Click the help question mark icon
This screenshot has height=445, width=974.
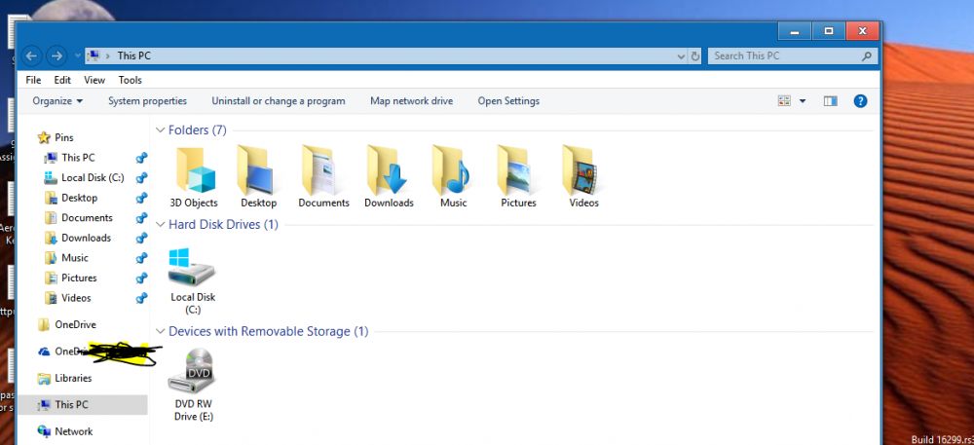point(860,101)
